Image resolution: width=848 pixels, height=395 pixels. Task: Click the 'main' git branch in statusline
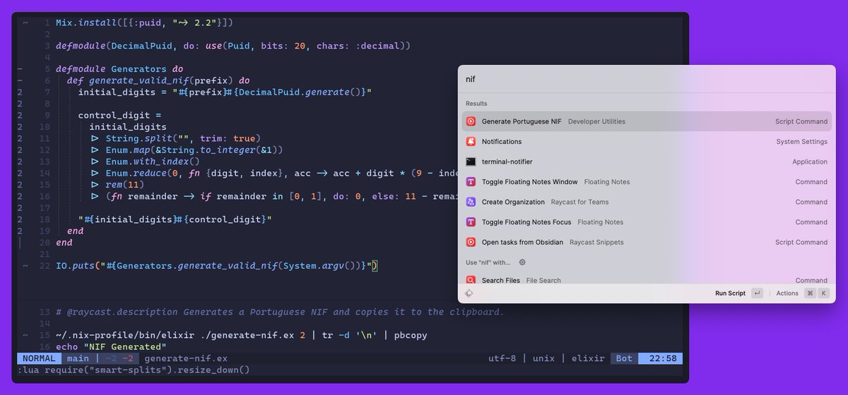click(78, 358)
